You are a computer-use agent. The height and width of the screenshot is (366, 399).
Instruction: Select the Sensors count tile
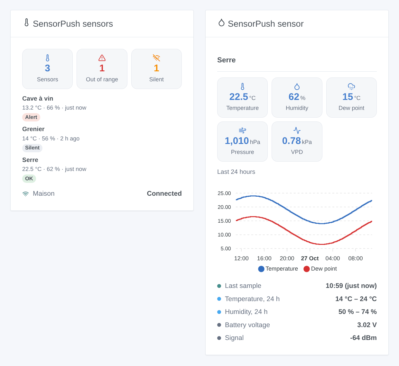point(47,69)
